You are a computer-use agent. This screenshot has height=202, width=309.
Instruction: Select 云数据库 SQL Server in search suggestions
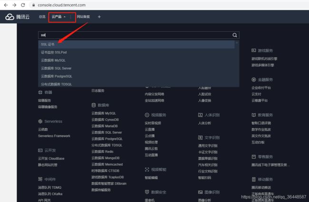coord(136,68)
